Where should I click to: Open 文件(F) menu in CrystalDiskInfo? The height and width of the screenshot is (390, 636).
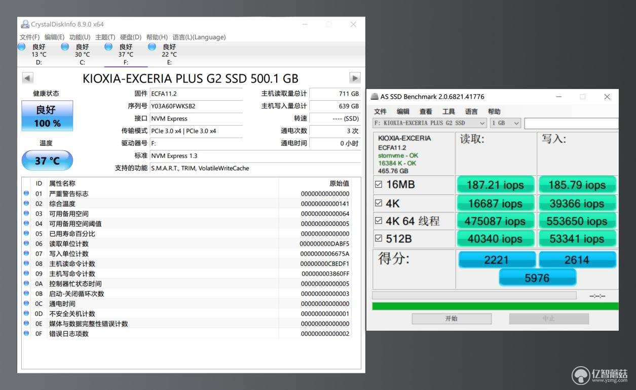(29, 37)
